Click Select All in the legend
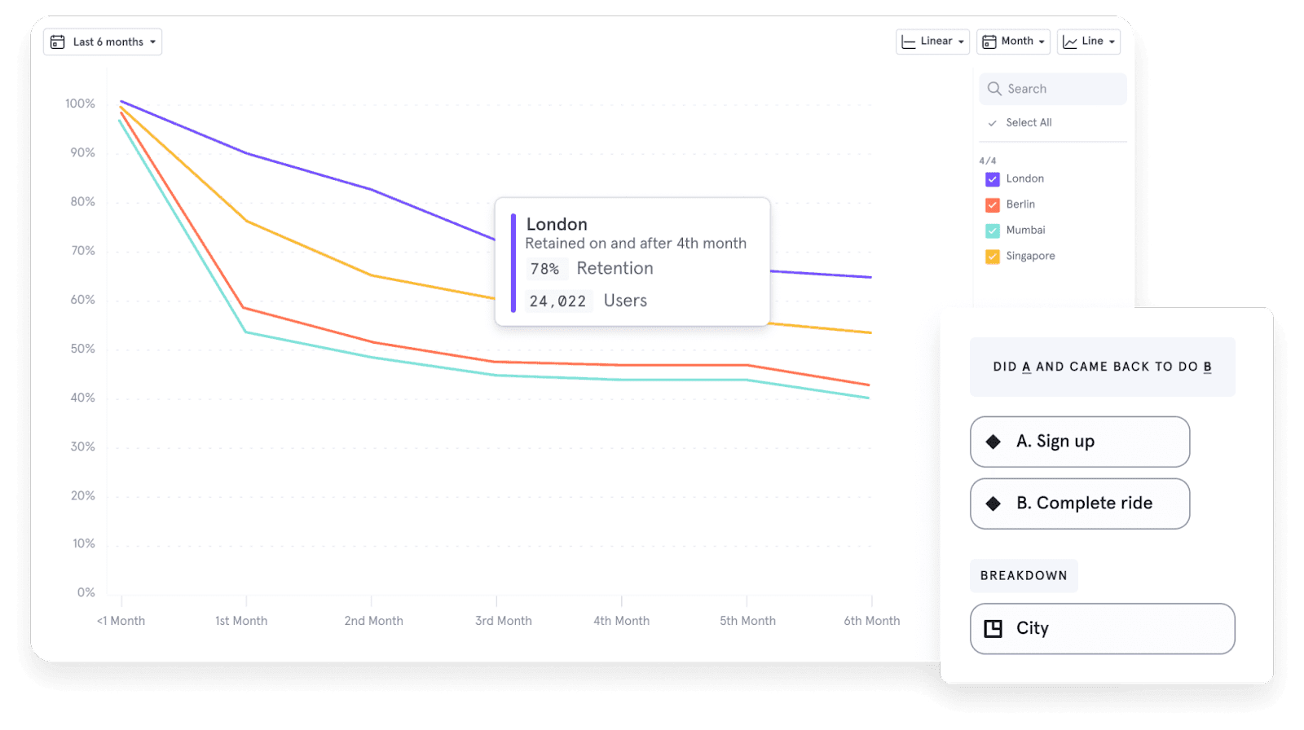The image size is (1304, 730). pos(1028,123)
